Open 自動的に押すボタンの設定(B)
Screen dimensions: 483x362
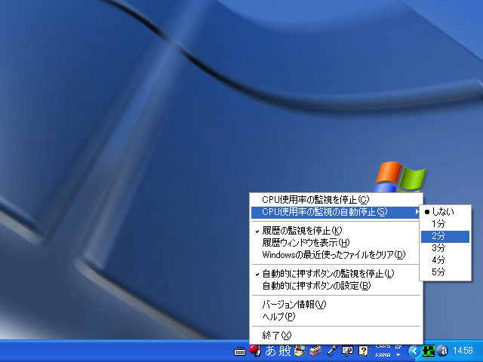point(336,286)
